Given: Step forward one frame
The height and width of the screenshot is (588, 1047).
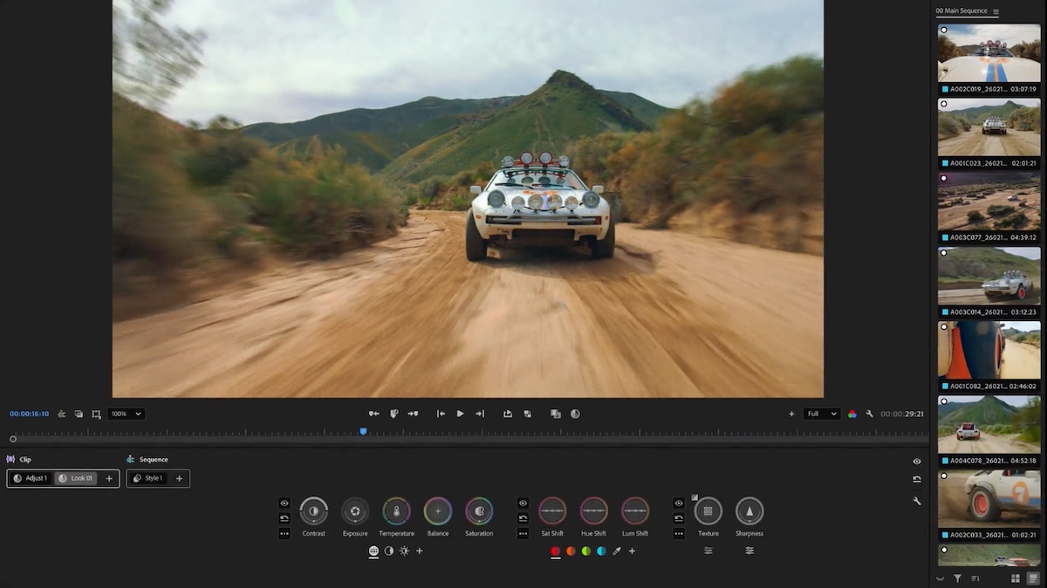Looking at the screenshot, I should pyautogui.click(x=480, y=414).
